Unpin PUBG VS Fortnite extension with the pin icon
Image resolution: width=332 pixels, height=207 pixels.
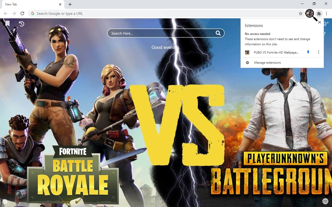(308, 52)
